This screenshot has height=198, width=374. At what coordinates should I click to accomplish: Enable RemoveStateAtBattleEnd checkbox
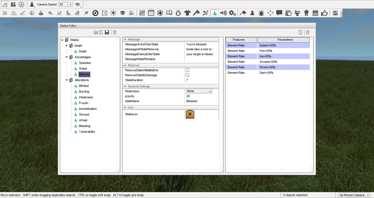(x=187, y=70)
